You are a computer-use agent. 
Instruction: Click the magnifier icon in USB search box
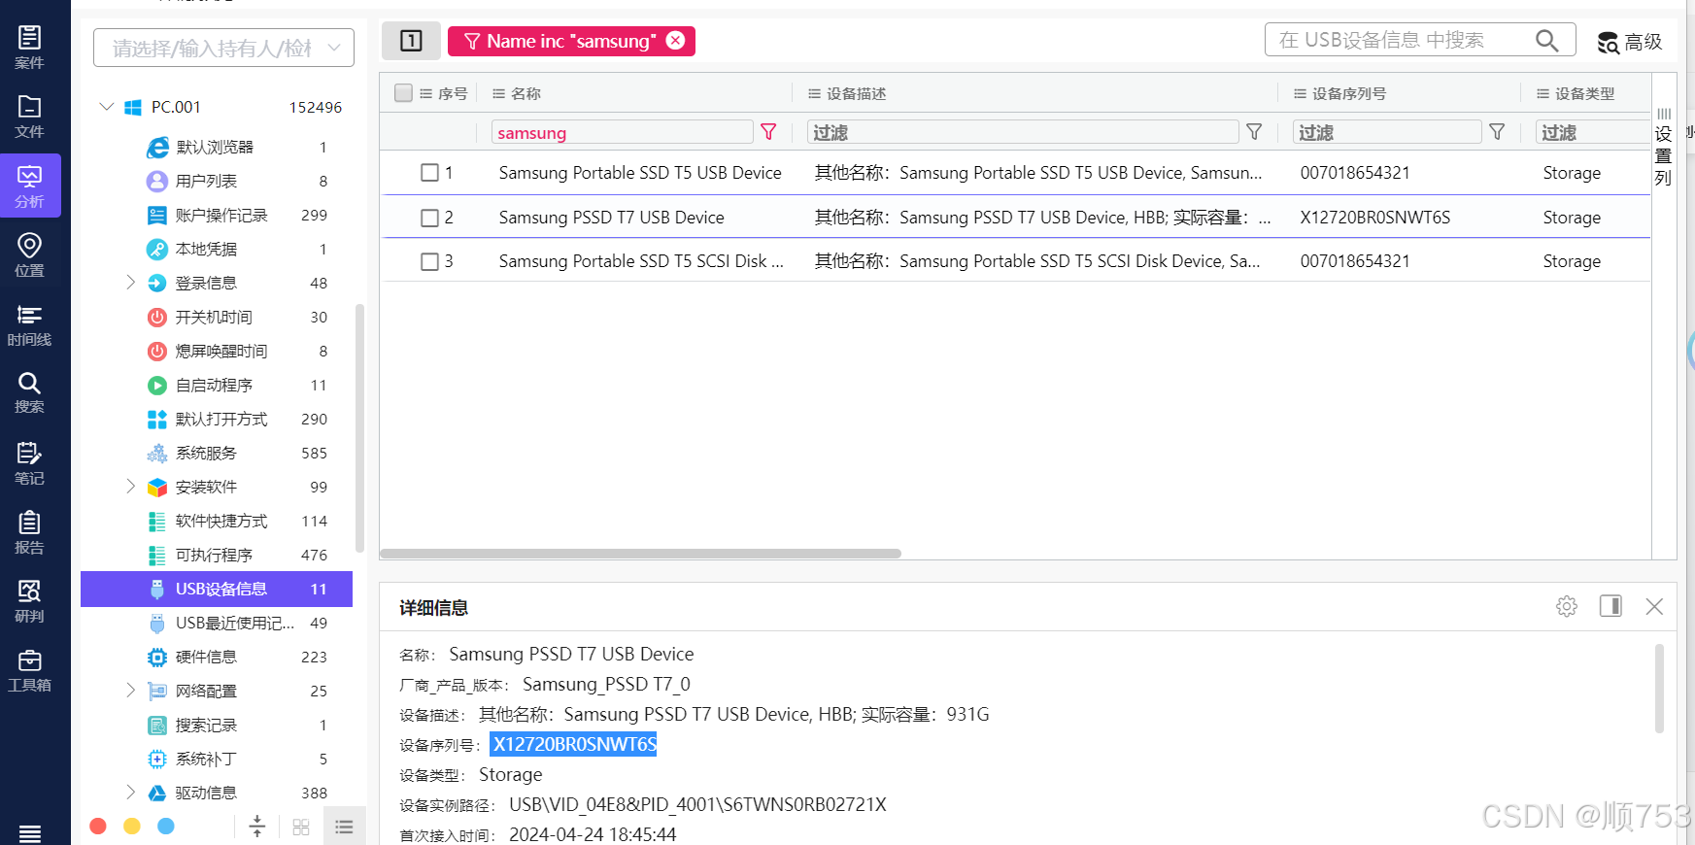[1546, 40]
